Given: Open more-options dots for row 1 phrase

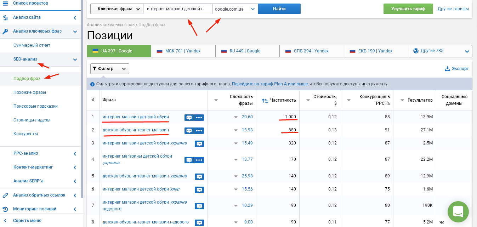Looking at the screenshot, I should [199, 117].
